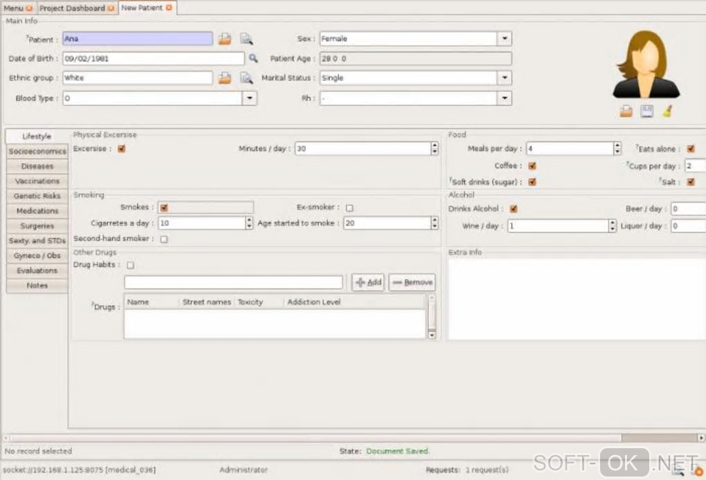Viewport: 706px width, 480px height.
Task: Open the Sex dropdown
Action: tap(505, 39)
